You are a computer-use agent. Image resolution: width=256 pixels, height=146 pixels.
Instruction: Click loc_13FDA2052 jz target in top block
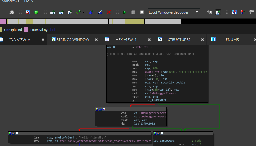pyautogui.click(x=155, y=100)
